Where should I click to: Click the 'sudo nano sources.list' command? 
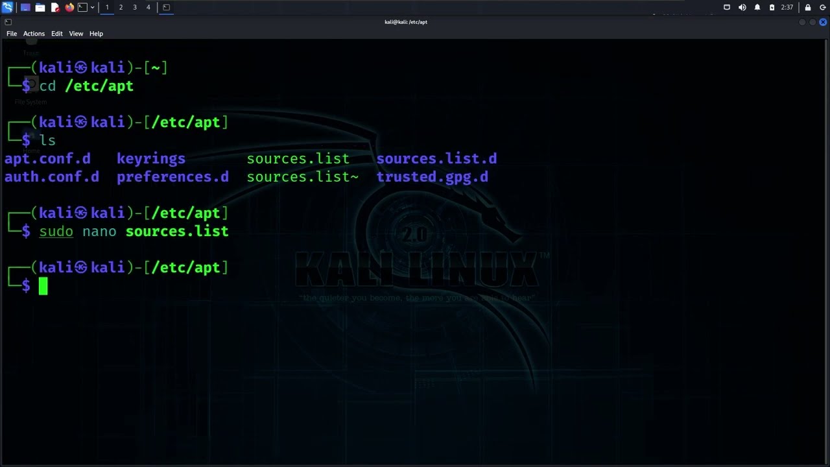coord(134,232)
